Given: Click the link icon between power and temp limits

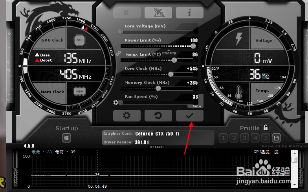Looking at the screenshot, I should coord(118,53).
